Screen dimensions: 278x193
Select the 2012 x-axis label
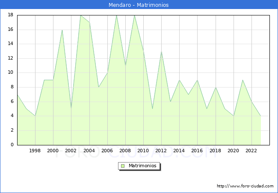coord(161,151)
